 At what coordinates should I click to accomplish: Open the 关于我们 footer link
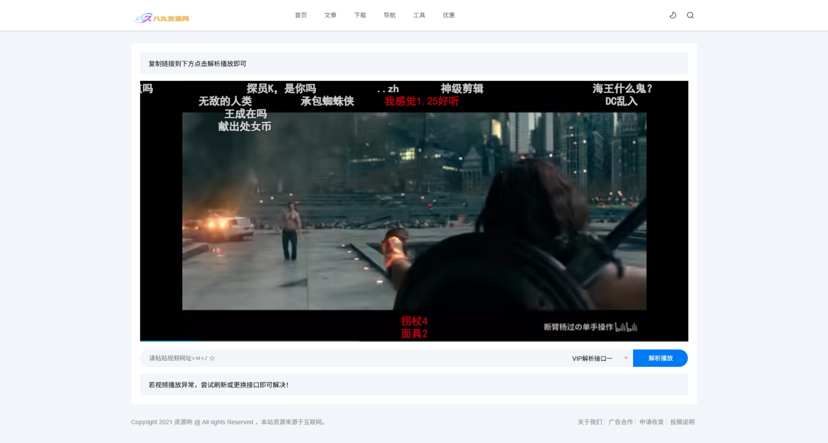click(590, 422)
